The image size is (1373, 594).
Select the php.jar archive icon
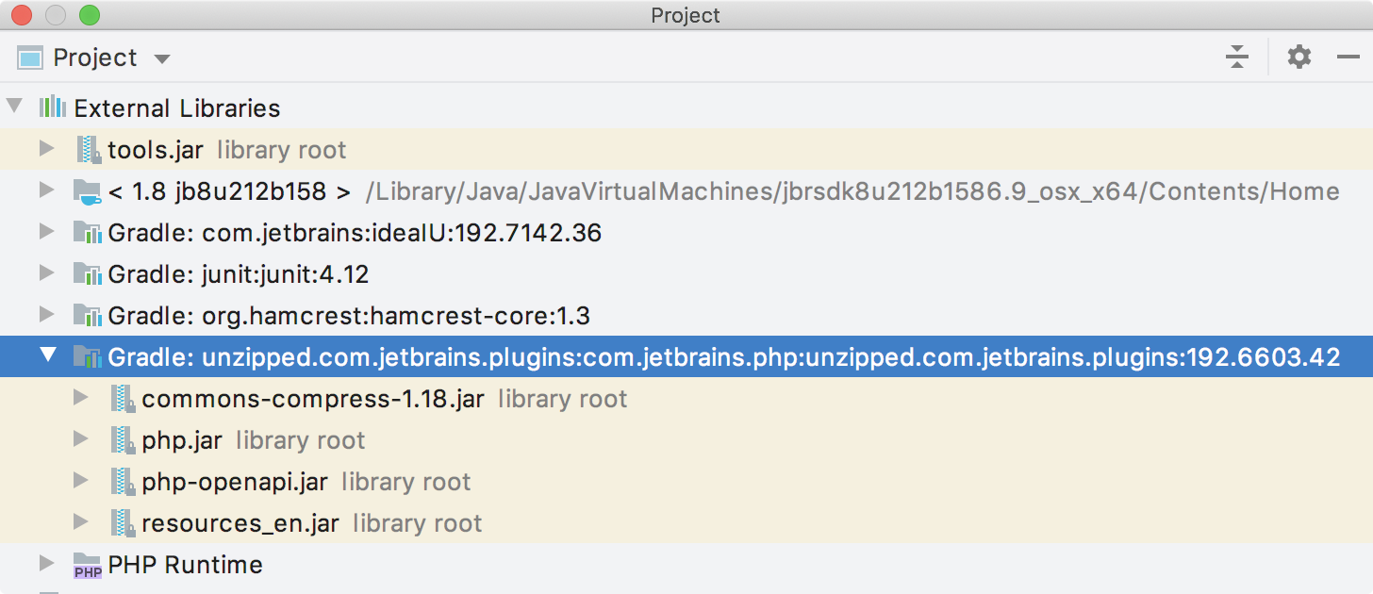point(123,439)
